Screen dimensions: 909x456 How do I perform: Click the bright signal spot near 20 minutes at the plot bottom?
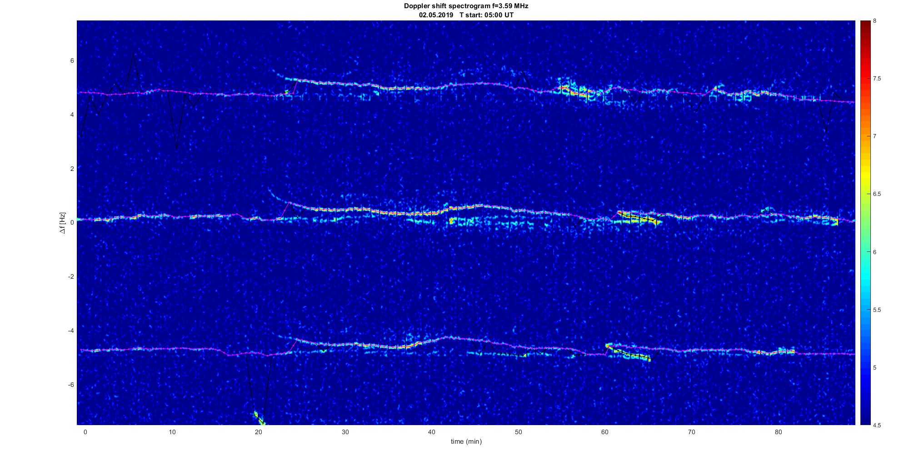click(x=259, y=418)
